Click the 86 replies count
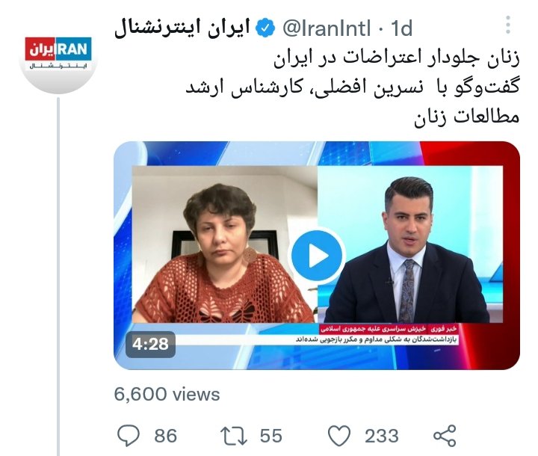538x456 pixels. point(165,436)
